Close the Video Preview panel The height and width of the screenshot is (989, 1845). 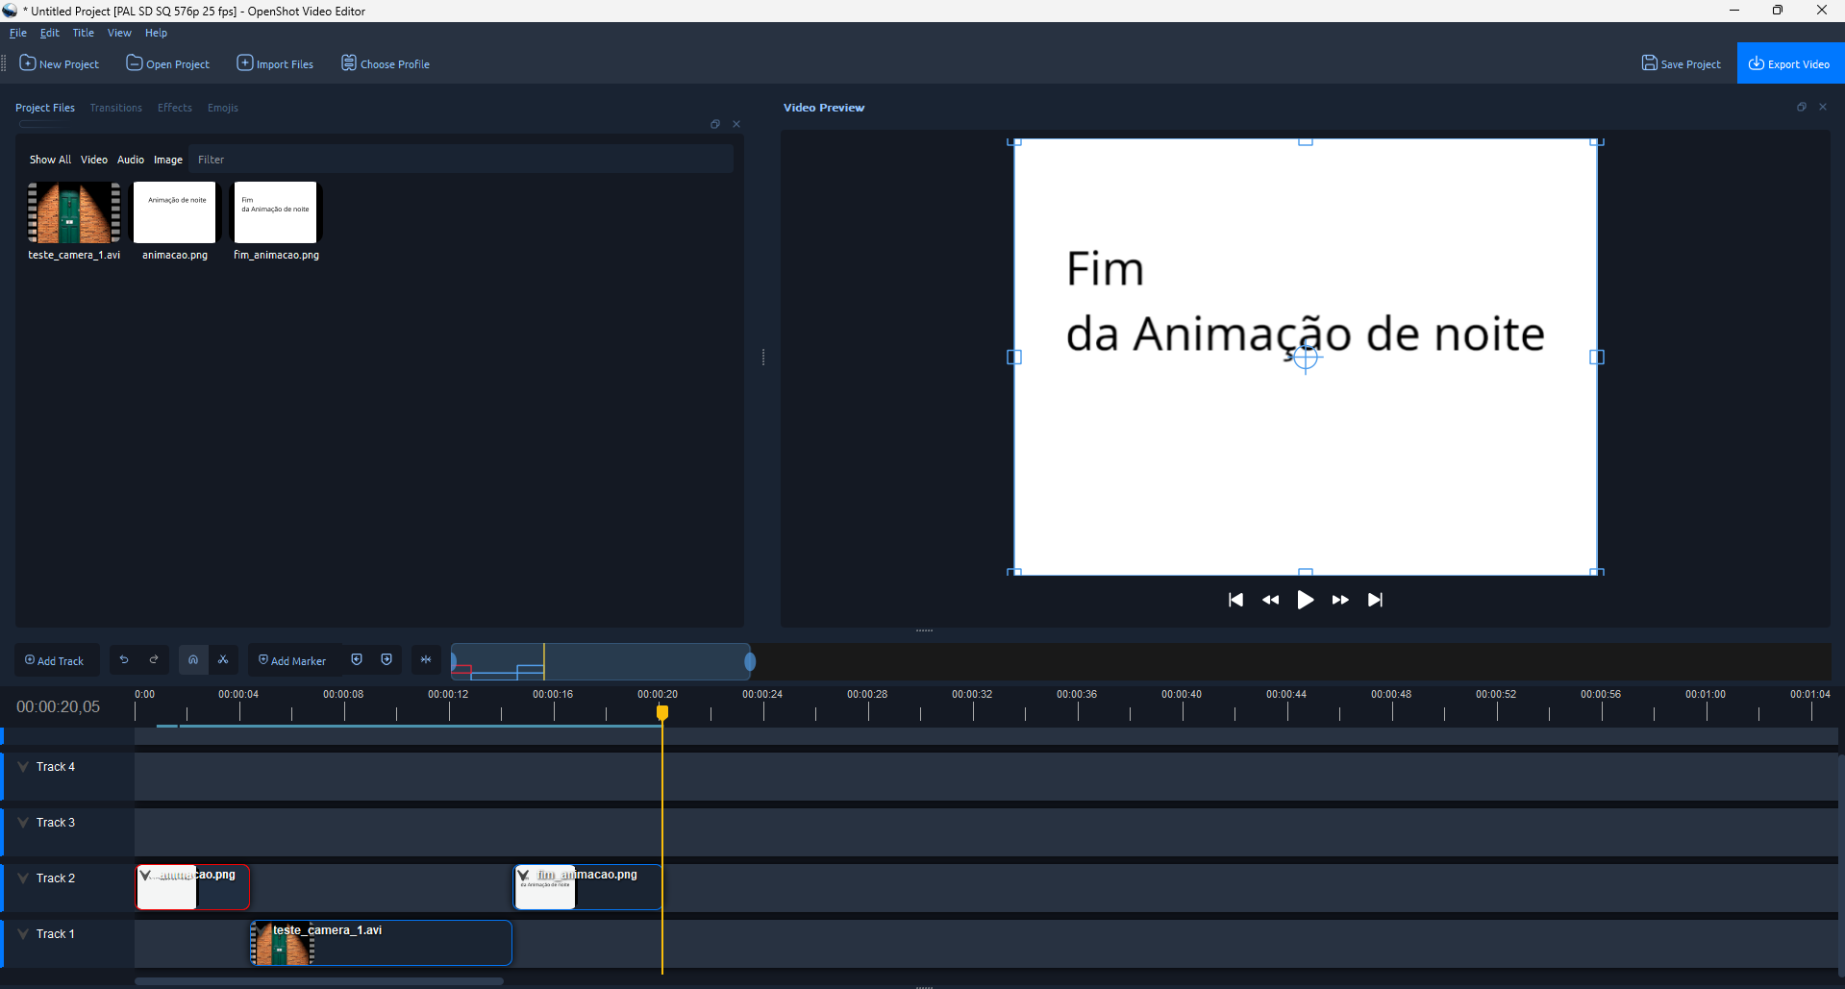(1823, 107)
